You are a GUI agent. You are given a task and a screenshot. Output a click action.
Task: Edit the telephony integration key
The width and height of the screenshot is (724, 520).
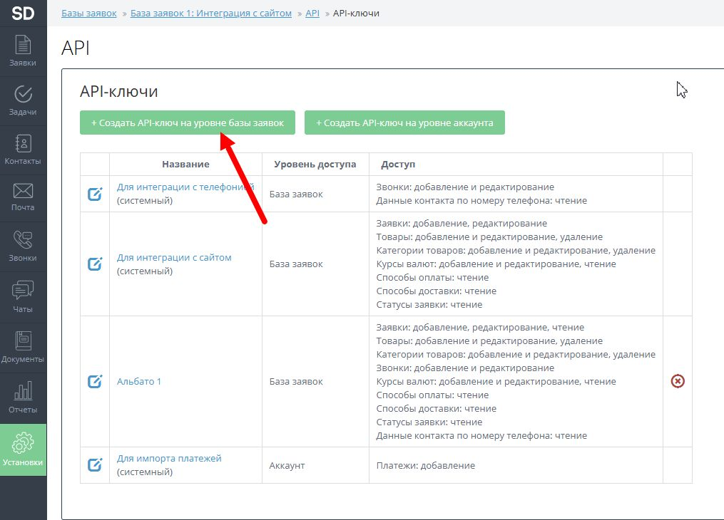pos(95,194)
